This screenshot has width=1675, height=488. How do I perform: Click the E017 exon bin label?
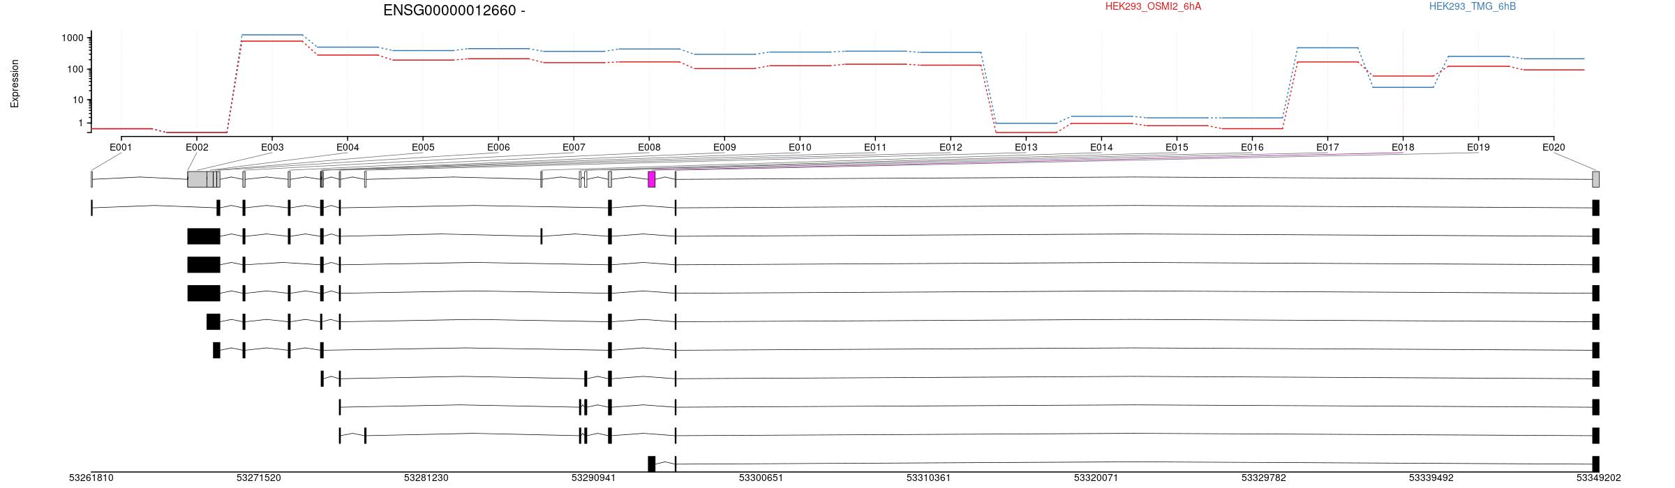[1327, 148]
